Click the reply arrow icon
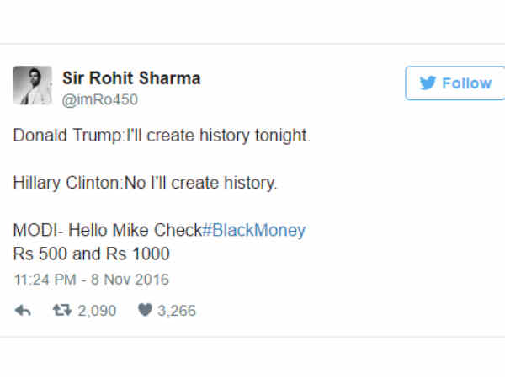The width and height of the screenshot is (505, 379). pyautogui.click(x=23, y=311)
